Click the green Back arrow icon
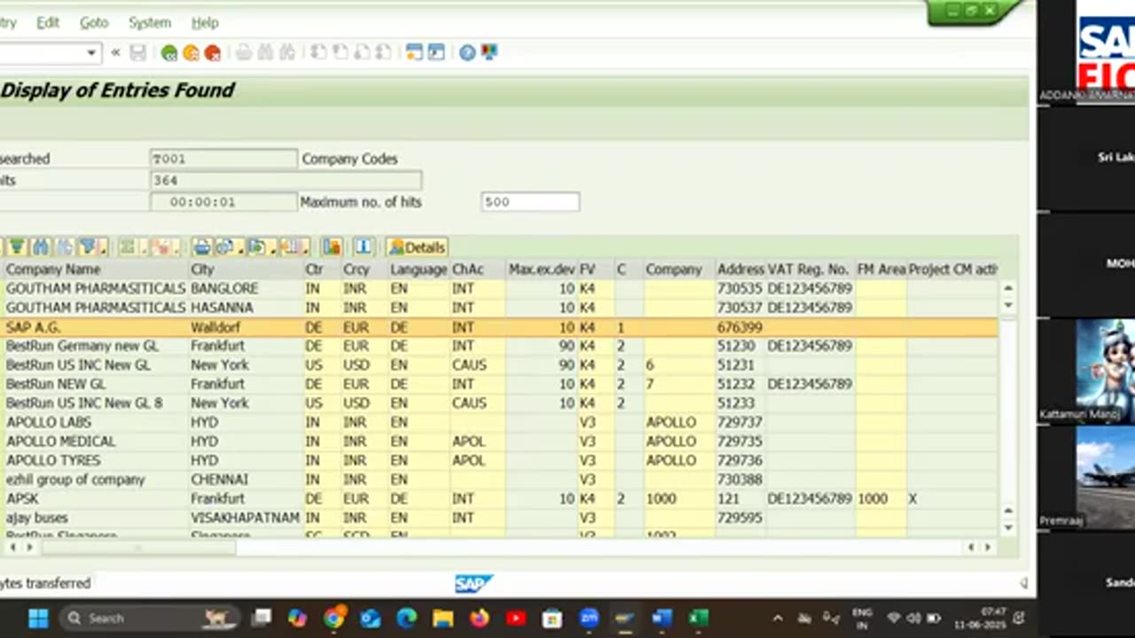This screenshot has height=638, width=1135. point(168,53)
